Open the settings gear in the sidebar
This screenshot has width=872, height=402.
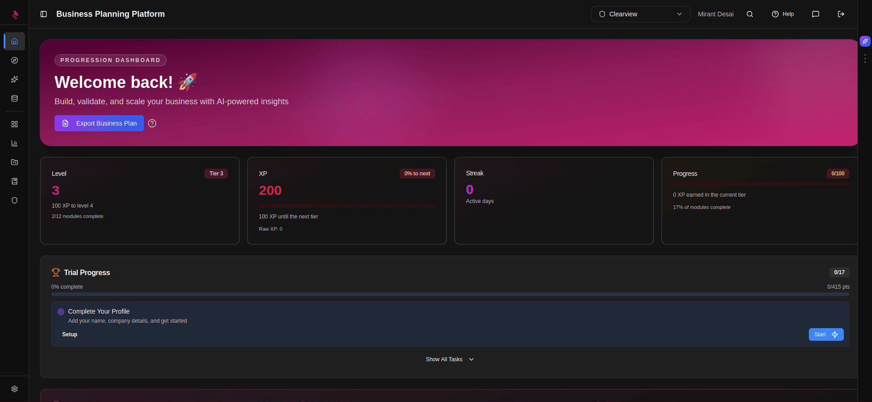pos(15,389)
